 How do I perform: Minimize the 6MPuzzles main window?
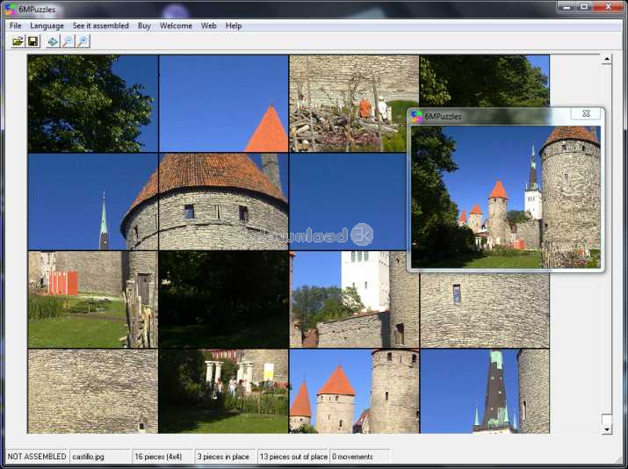566,7
